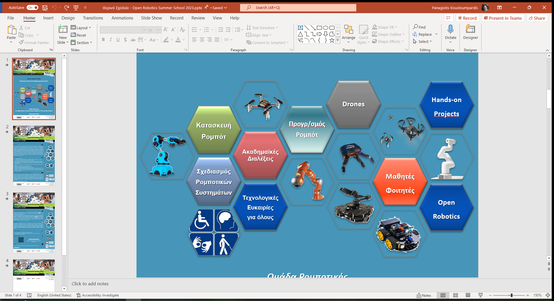Start presentation from beginning icon
This screenshot has height=301, width=554.
tap(76, 8)
